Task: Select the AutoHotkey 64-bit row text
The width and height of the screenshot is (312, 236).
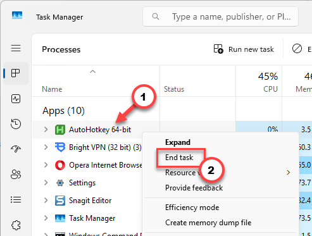Action: tap(100, 130)
